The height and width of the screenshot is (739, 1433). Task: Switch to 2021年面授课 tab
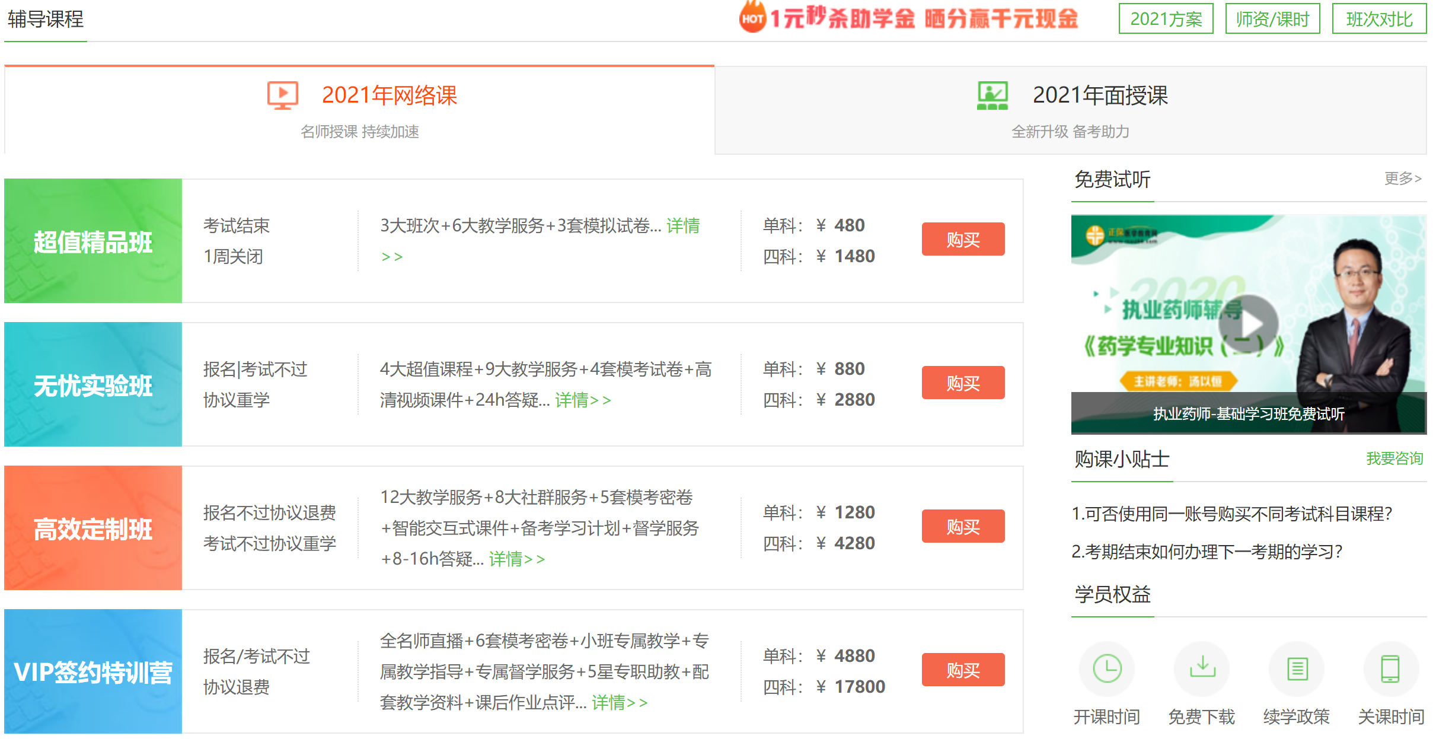coord(1100,95)
